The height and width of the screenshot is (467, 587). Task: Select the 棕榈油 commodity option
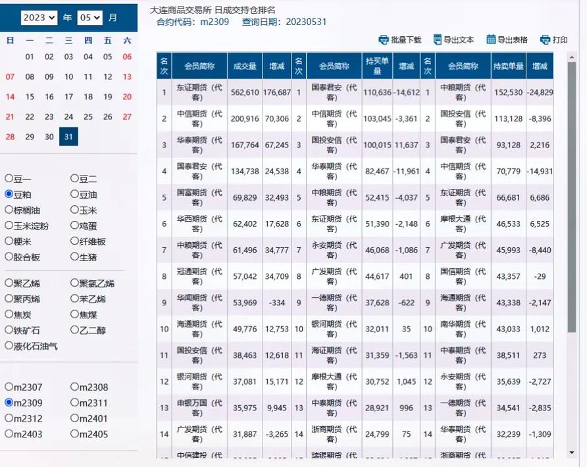[x=9, y=210]
